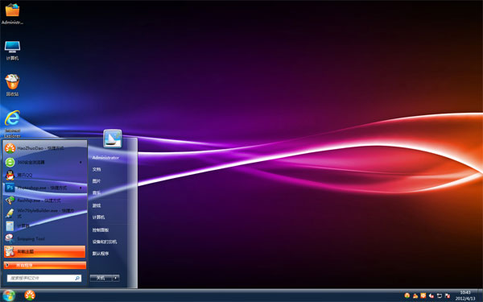Click the magnifier search icon
Viewport: 483px width, 302px height.
pyautogui.click(x=77, y=278)
